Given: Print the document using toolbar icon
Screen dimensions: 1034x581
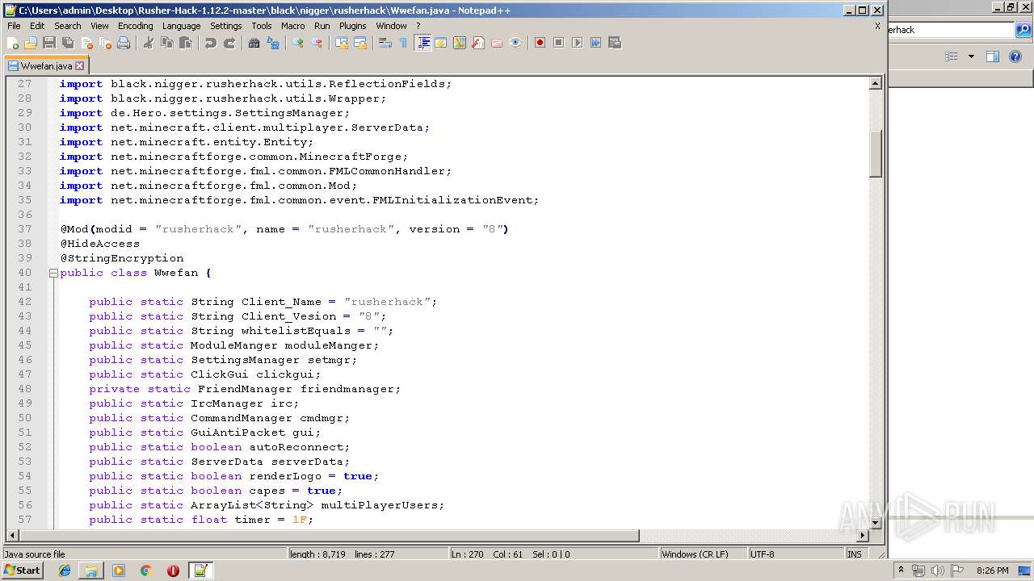Looking at the screenshot, I should pyautogui.click(x=124, y=43).
